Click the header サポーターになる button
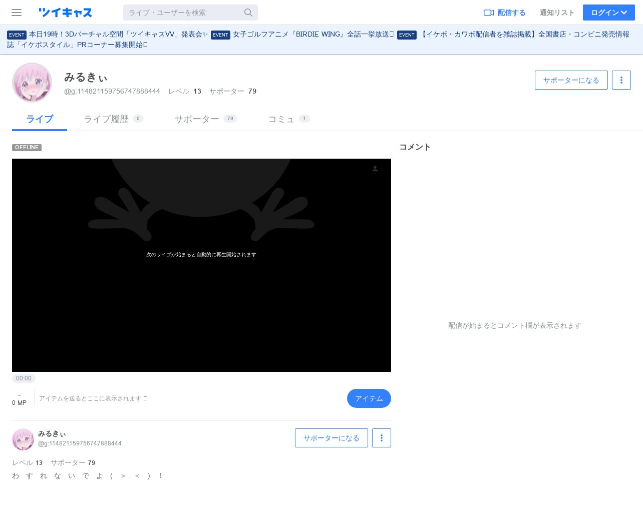The height and width of the screenshot is (524, 643). (571, 80)
